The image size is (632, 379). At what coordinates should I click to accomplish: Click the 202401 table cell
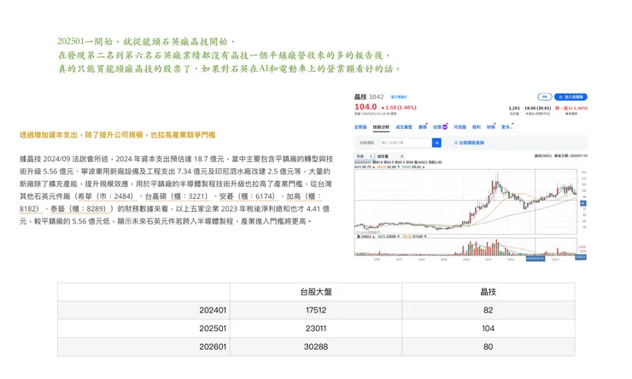tap(143, 310)
